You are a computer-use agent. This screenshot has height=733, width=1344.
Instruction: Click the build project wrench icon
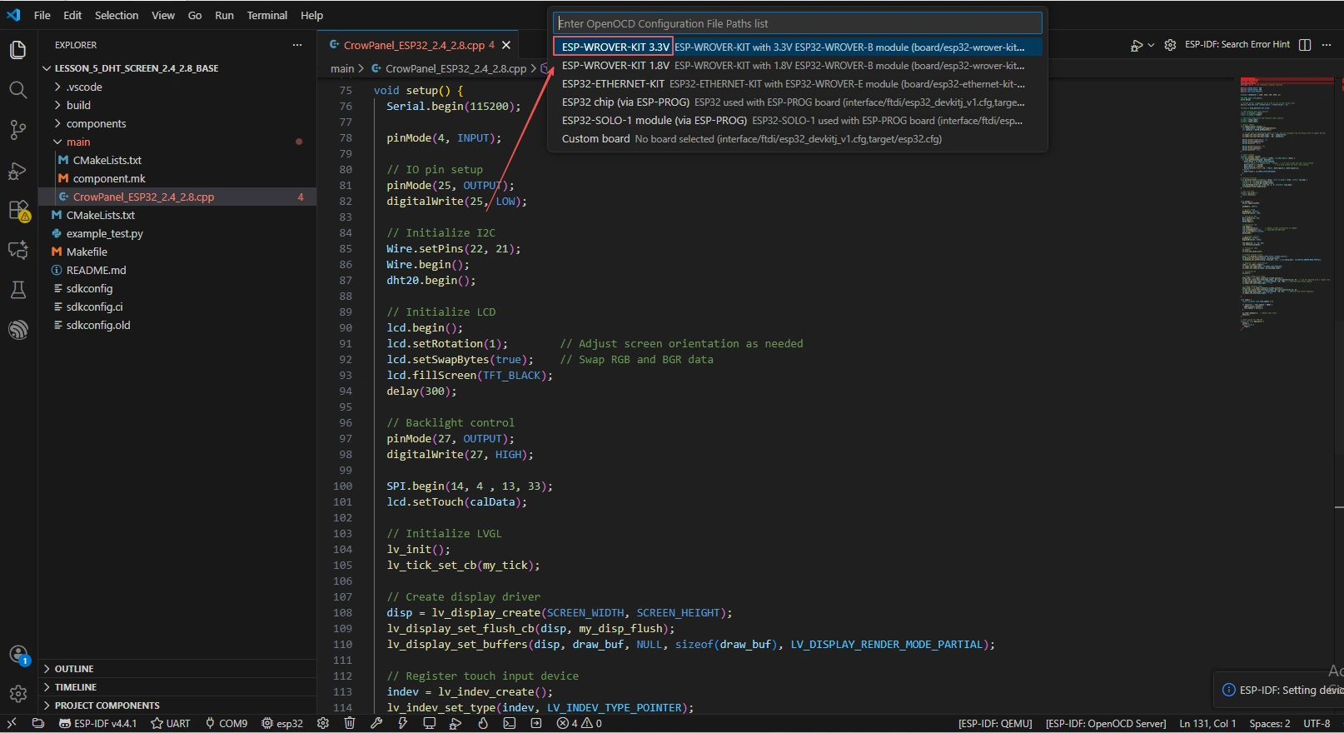tap(376, 723)
